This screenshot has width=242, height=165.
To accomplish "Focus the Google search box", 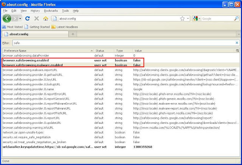I will [x=217, y=19].
